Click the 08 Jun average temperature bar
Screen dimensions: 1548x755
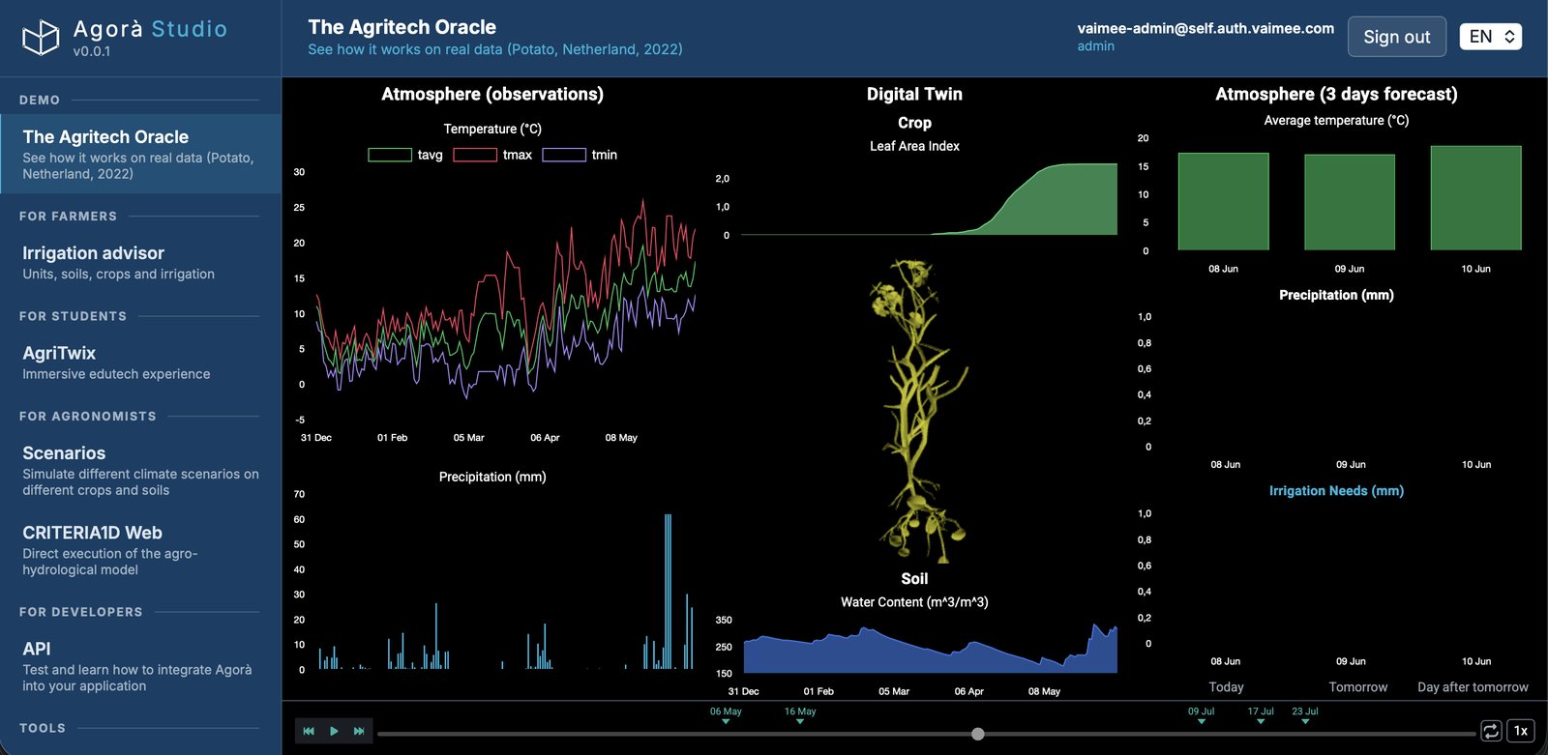(1223, 201)
